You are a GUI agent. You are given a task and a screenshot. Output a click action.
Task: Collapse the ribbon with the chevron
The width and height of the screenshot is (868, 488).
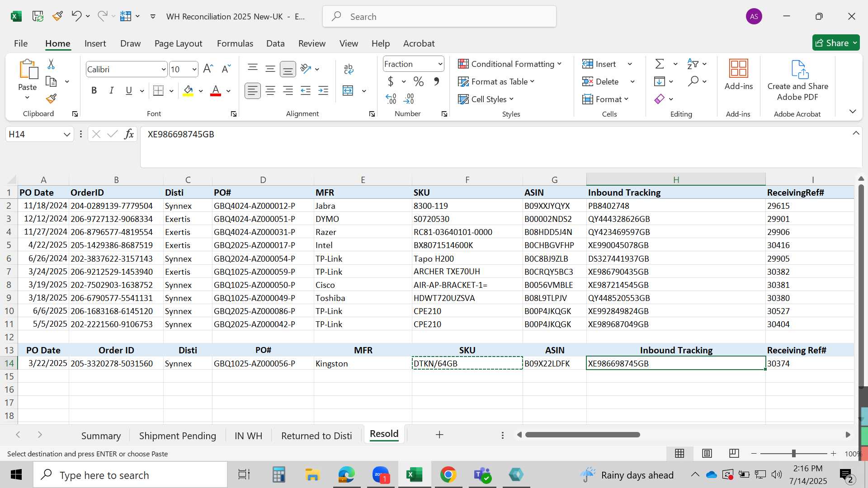point(853,111)
